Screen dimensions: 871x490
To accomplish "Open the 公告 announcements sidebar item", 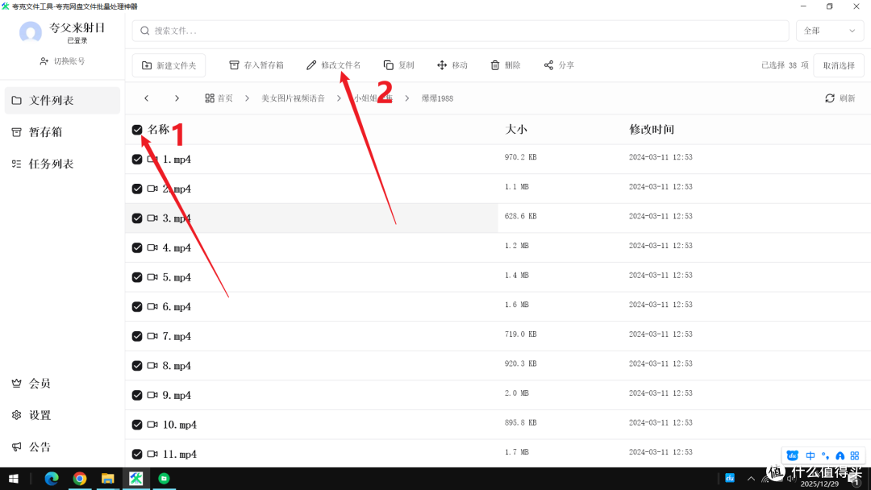I will tap(62, 446).
